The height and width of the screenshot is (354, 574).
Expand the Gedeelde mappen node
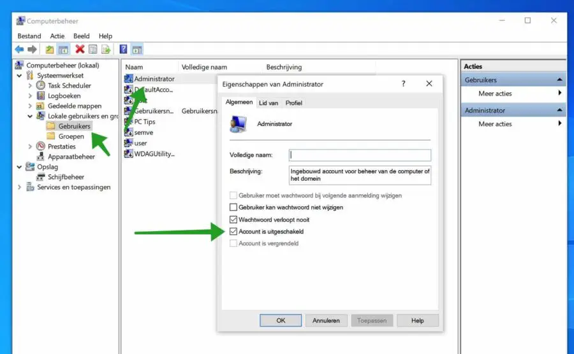(x=30, y=106)
